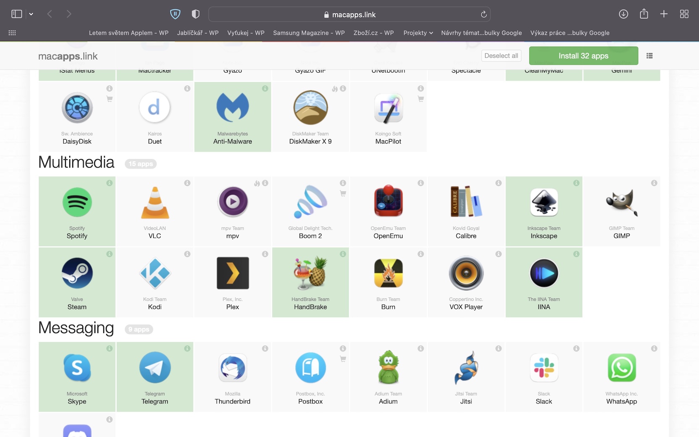Click the macapps.link address bar
Image resolution: width=699 pixels, height=437 pixels.
(349, 14)
